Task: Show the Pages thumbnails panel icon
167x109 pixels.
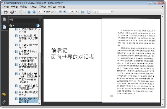Action: pos(4,19)
